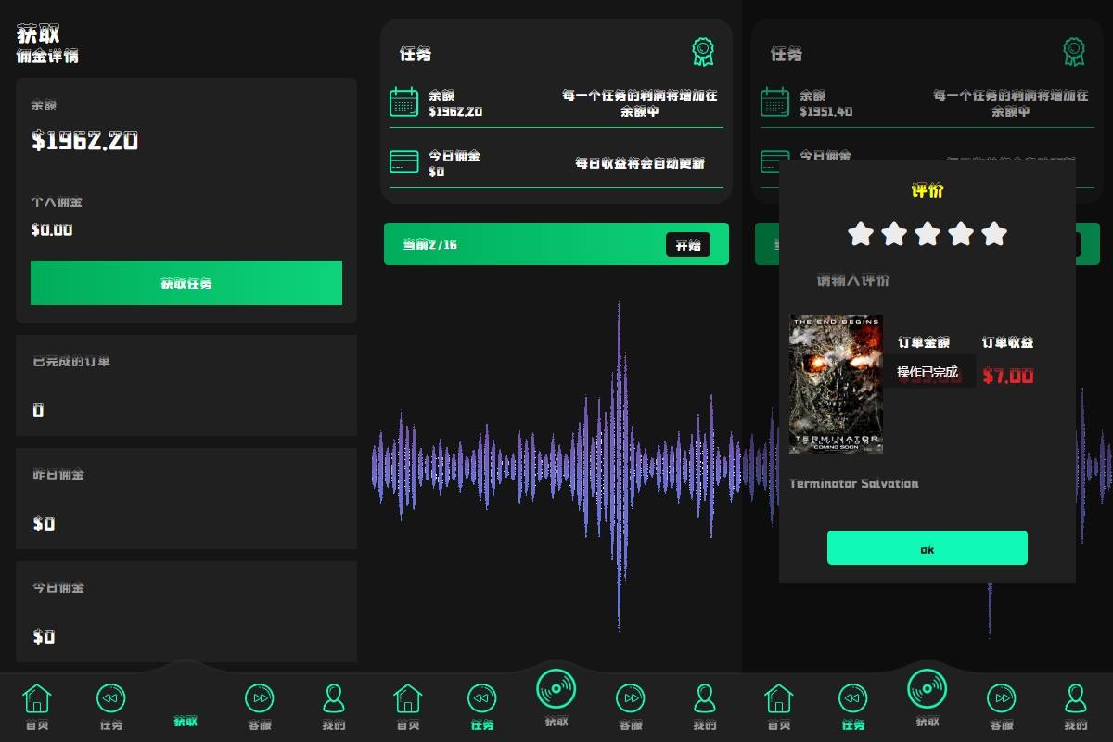Screen dimensions: 1113x742
Task: Set rating to the third star
Action: (927, 234)
